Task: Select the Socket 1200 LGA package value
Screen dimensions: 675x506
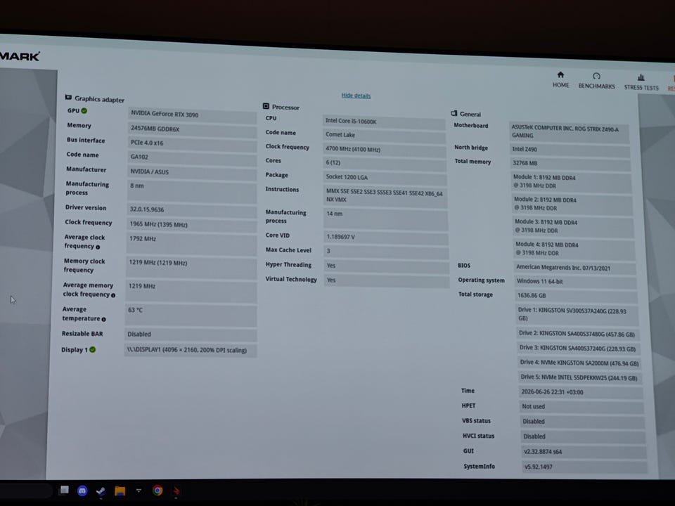Action: click(x=385, y=177)
